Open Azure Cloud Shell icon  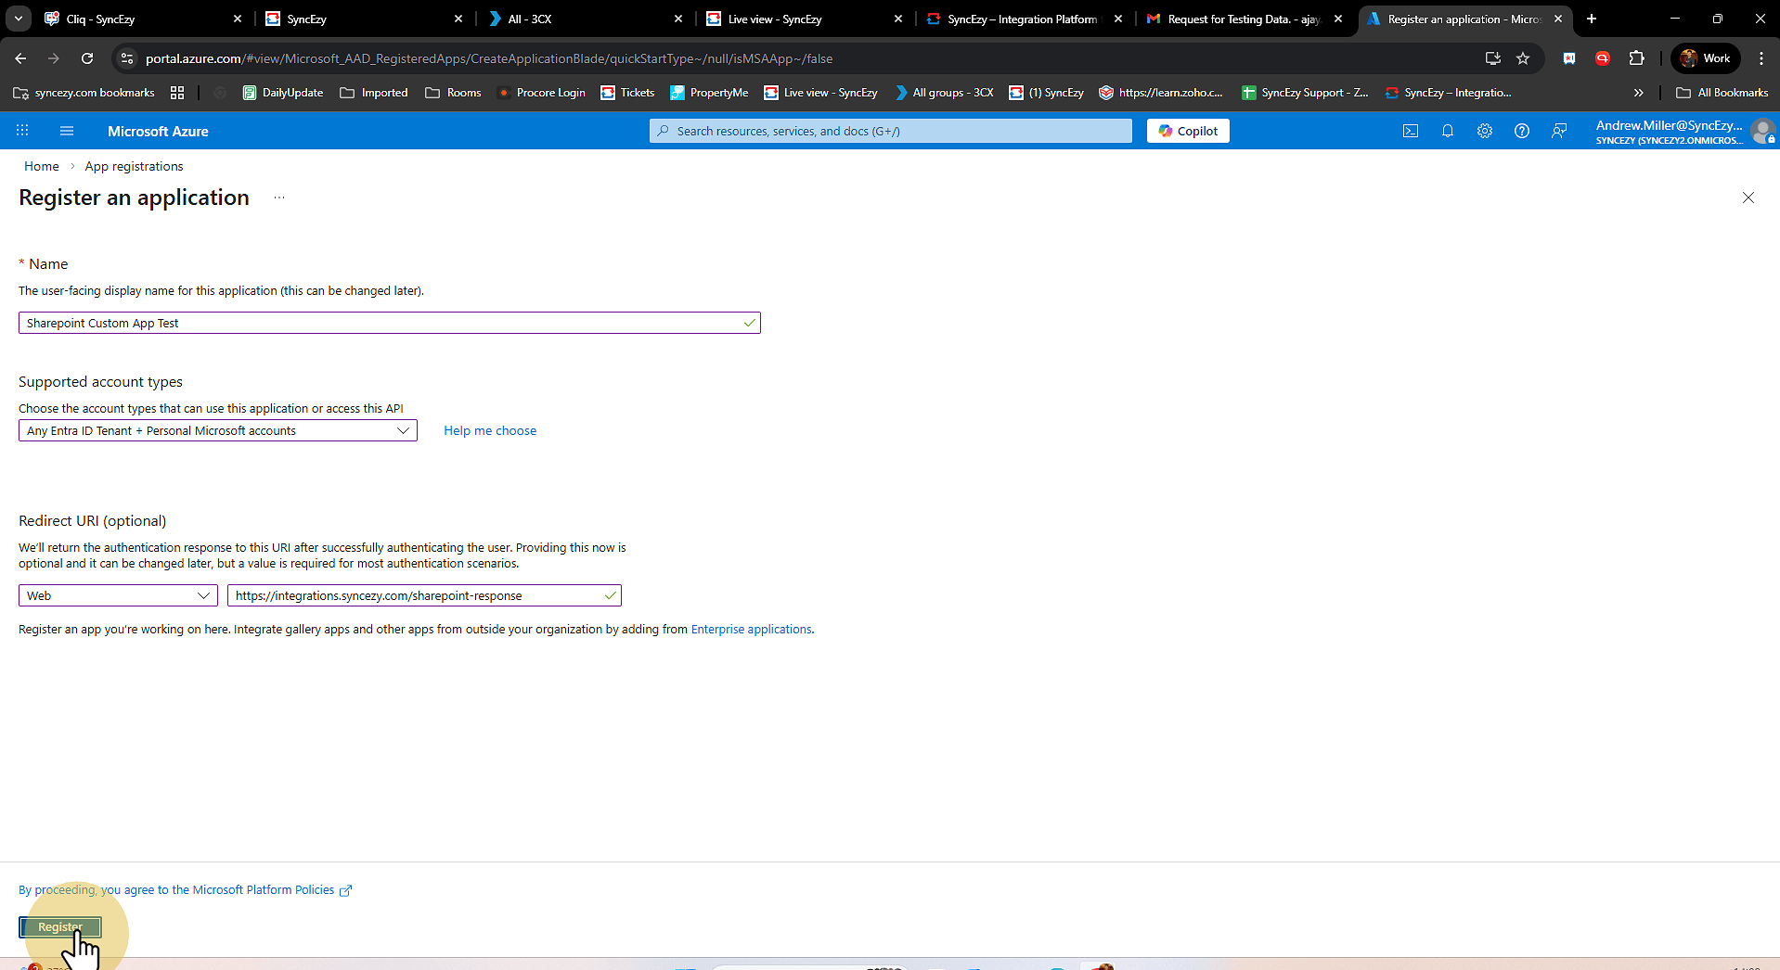(x=1410, y=131)
